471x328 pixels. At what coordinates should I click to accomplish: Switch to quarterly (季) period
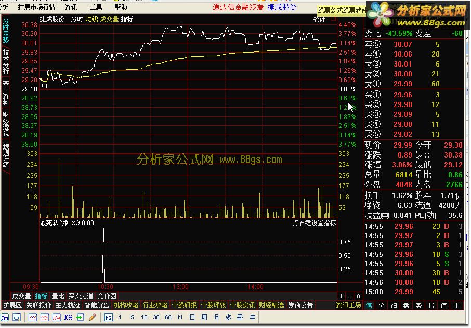240,317
